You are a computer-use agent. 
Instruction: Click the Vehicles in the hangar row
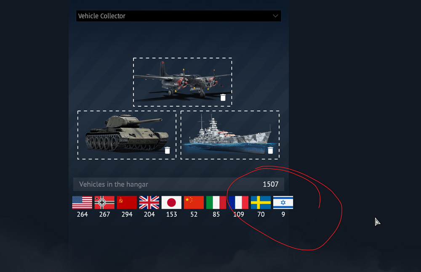coord(179,184)
